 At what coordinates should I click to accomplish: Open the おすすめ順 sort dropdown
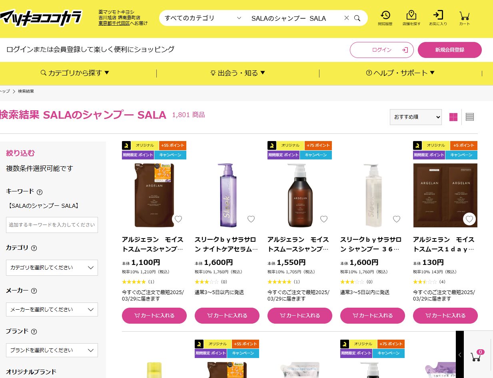pyautogui.click(x=416, y=117)
